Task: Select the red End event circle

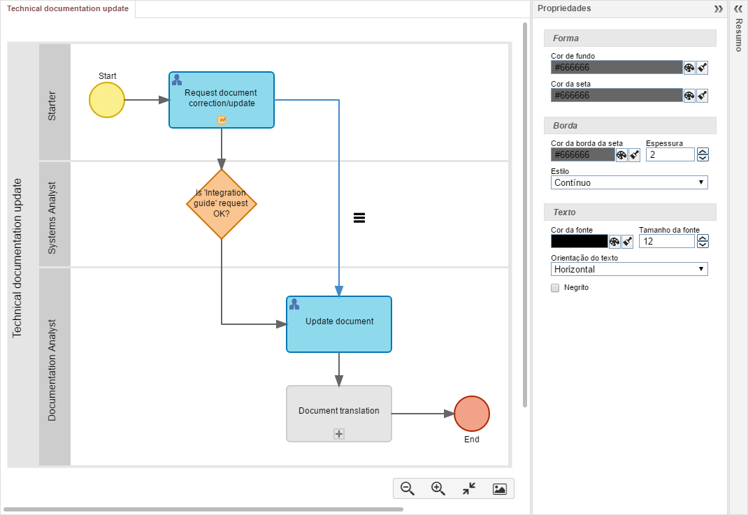Action: point(472,414)
